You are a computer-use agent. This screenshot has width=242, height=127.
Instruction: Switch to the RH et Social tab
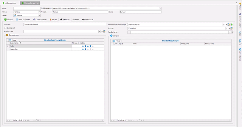coord(88,19)
